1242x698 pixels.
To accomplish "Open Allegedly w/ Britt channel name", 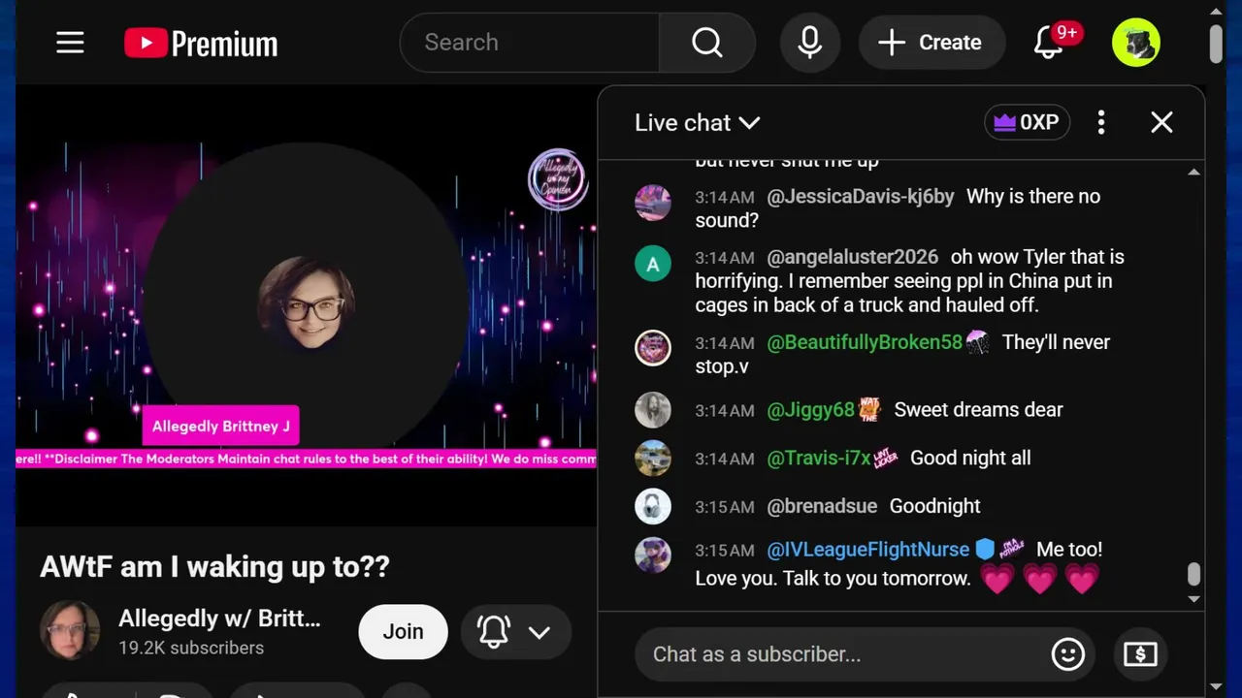I will (219, 619).
